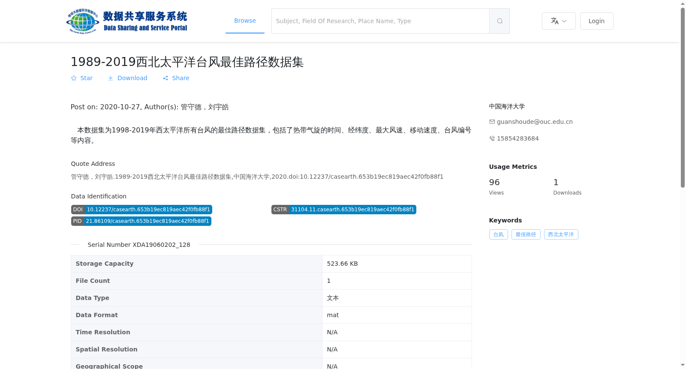Click the Data Sharing and Service Portal logo

coord(127,21)
